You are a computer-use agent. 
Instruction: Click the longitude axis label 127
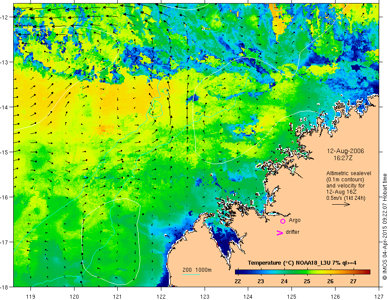[379, 296]
